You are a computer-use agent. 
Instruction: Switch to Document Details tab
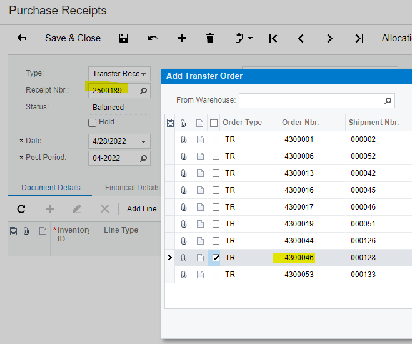(51, 188)
